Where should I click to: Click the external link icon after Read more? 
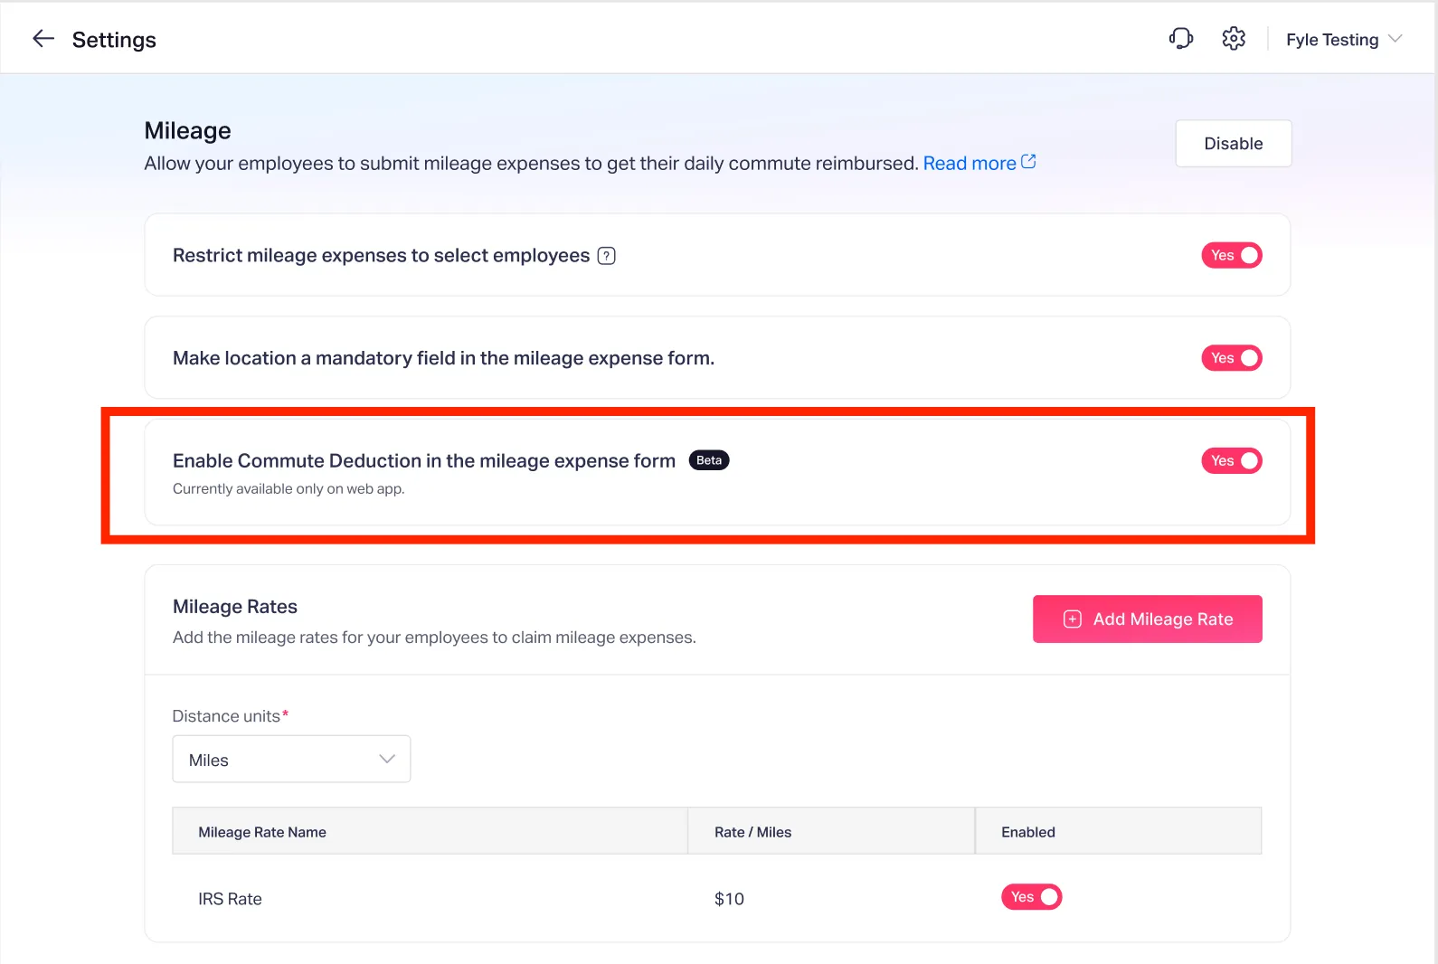click(x=1028, y=162)
